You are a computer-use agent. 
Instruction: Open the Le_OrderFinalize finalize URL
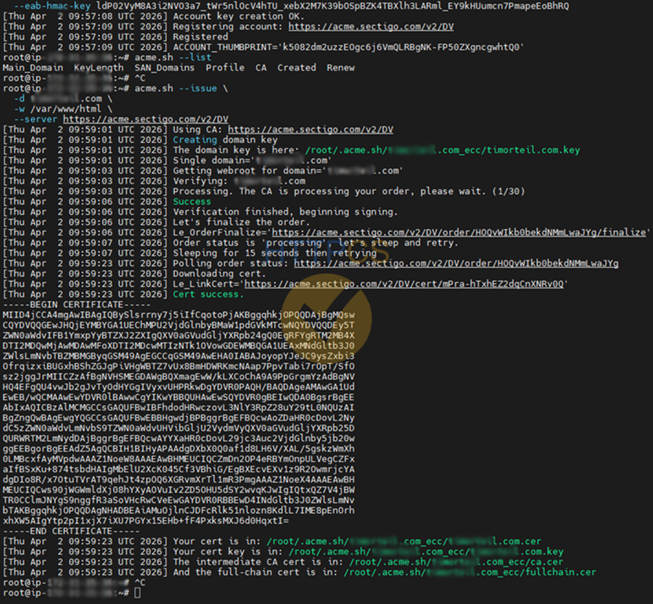457,232
